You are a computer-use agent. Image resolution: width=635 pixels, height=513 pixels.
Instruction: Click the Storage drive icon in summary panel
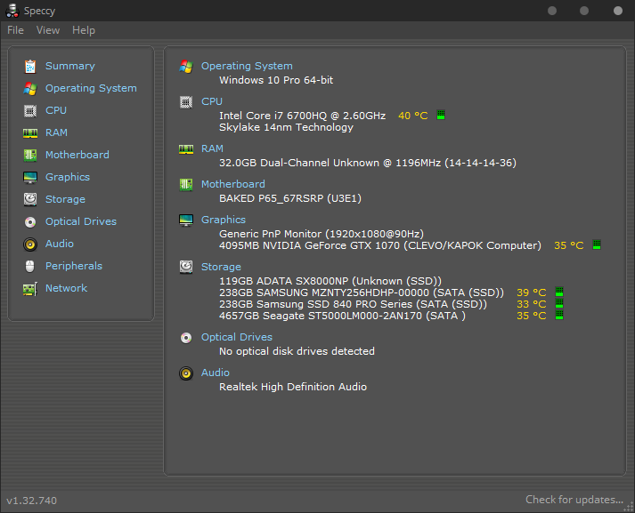click(186, 267)
